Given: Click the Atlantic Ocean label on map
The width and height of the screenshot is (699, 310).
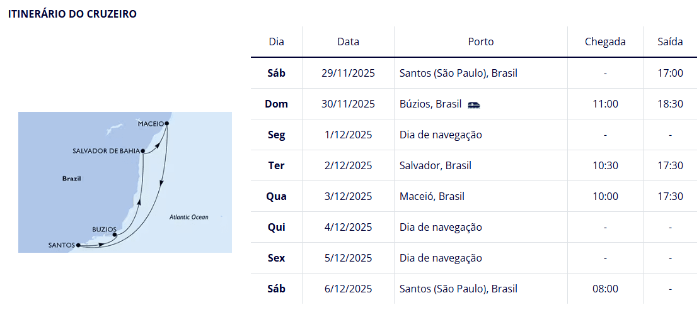Looking at the screenshot, I should pos(189,218).
